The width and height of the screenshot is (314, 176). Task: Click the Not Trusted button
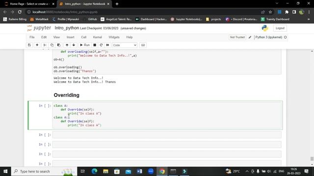click(x=237, y=37)
